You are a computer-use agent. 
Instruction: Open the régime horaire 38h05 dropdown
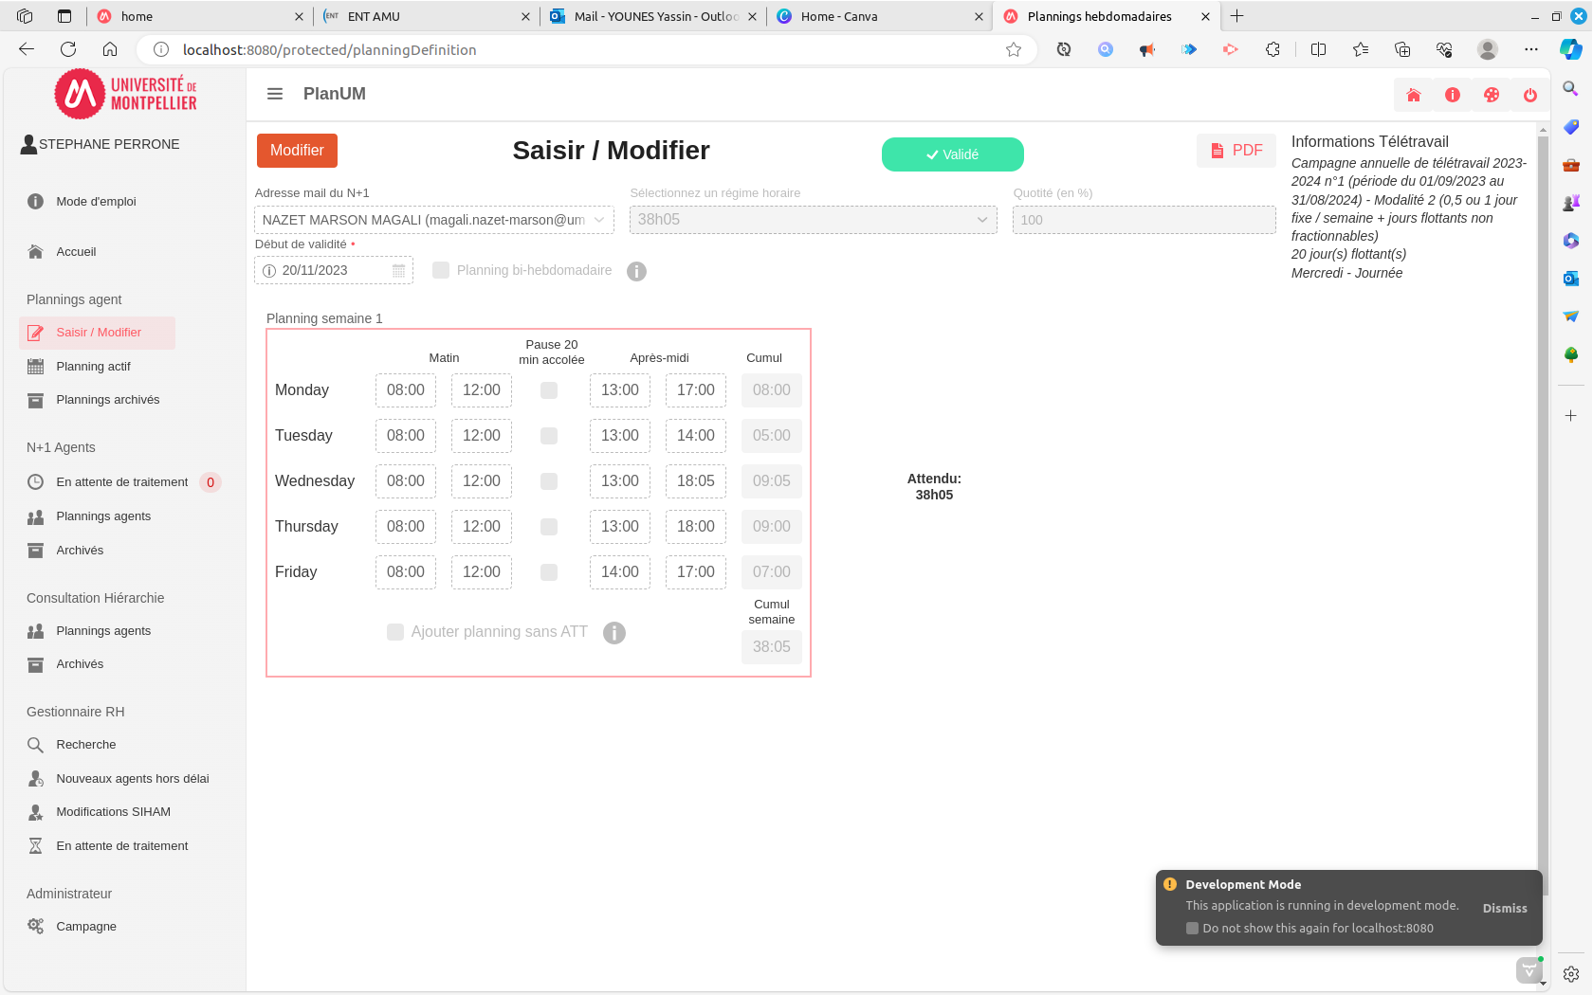pos(814,220)
